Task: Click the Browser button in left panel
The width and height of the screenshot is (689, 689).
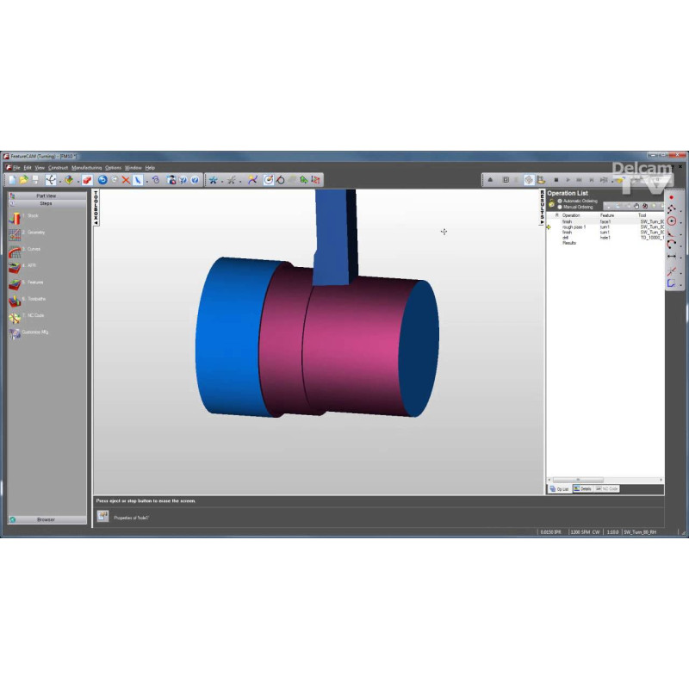Action: [46, 519]
